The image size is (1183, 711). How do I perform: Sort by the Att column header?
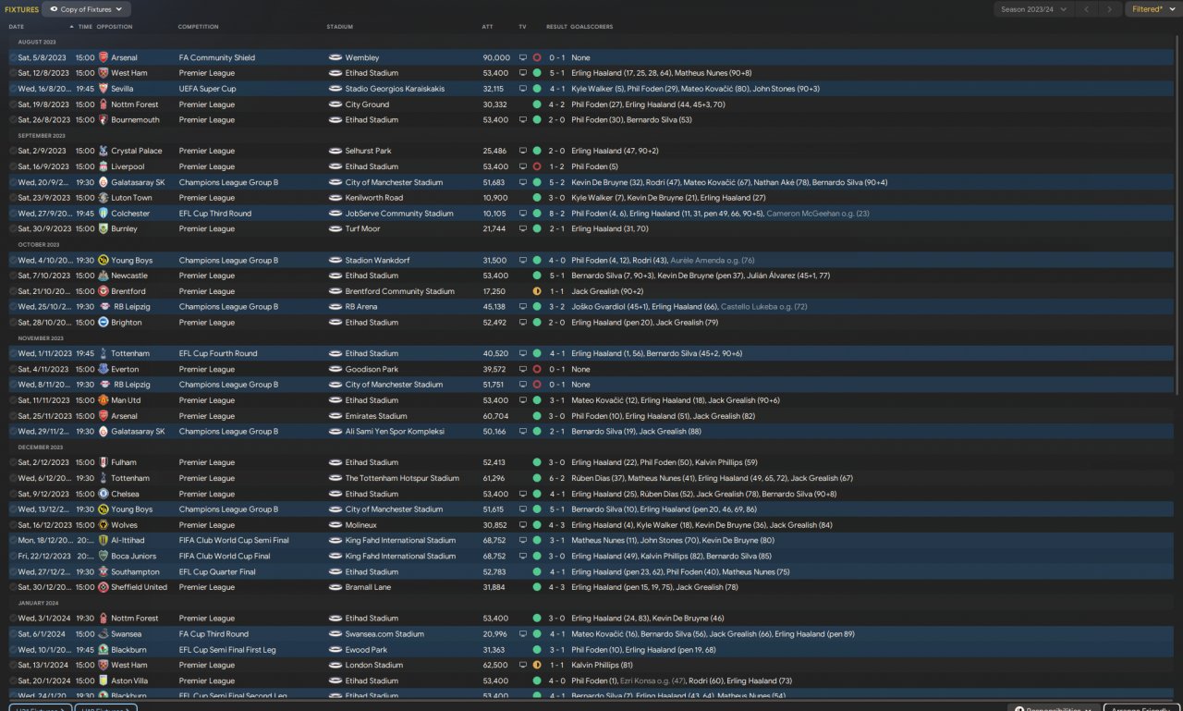coord(487,27)
